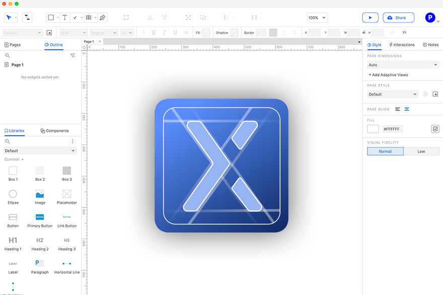443x295 pixels.
Task: Open the Page Dimensions Auto dropdown
Action: [x=402, y=64]
